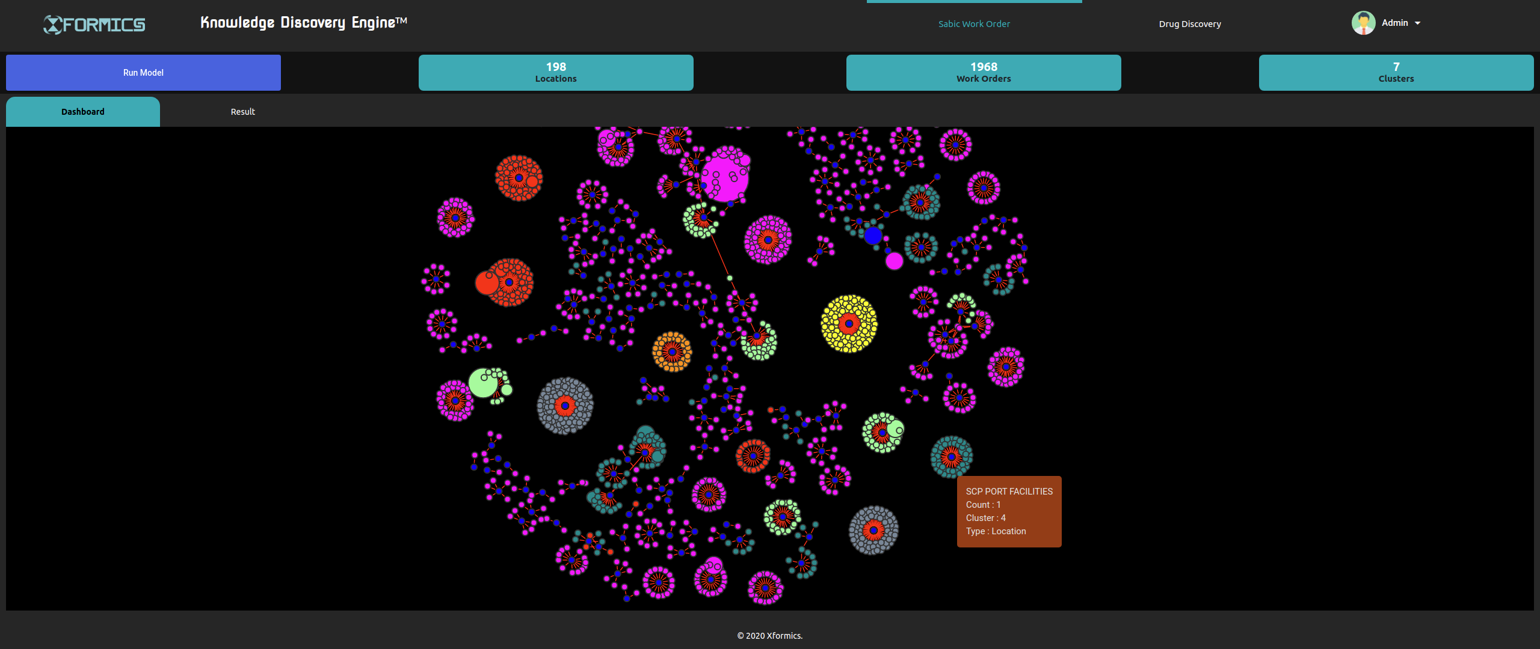Click the Xformics logo
The height and width of the screenshot is (649, 1540).
click(94, 25)
